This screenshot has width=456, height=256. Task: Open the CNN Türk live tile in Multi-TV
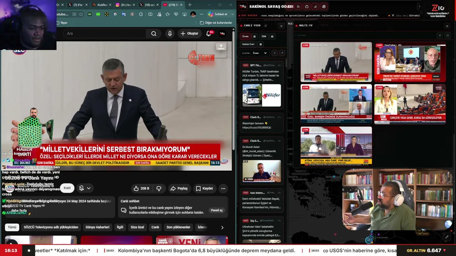coord(336,146)
